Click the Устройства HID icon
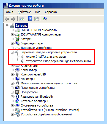This screenshot has height=124, width=107. click(x=17, y=110)
